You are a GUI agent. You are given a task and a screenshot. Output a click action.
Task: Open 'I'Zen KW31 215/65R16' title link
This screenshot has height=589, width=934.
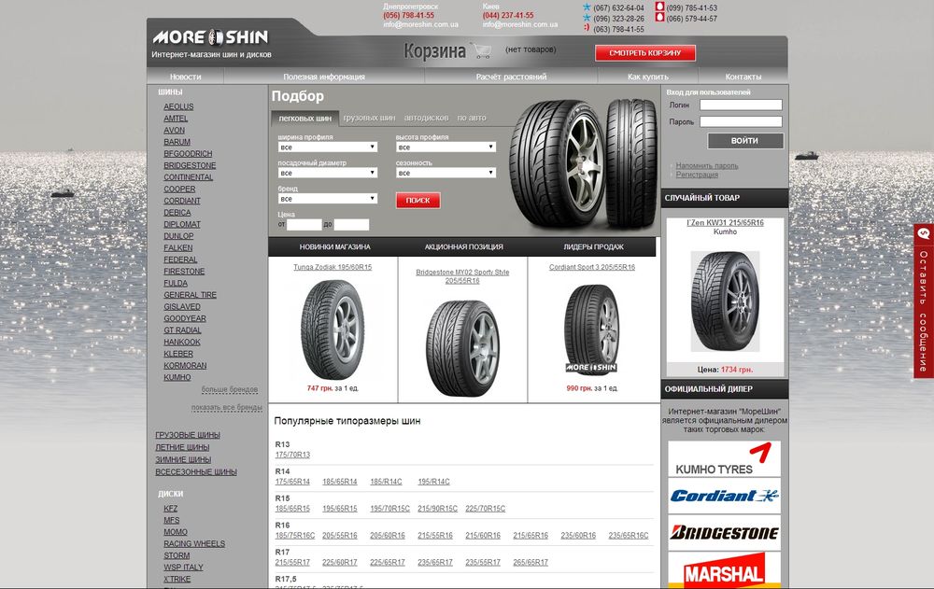[x=725, y=223]
